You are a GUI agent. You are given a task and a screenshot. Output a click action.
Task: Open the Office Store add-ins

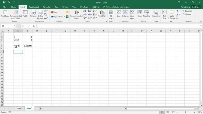[x=54, y=12]
